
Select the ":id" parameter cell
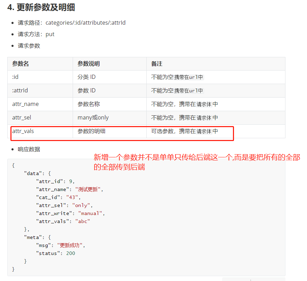pyautogui.click(x=15, y=77)
